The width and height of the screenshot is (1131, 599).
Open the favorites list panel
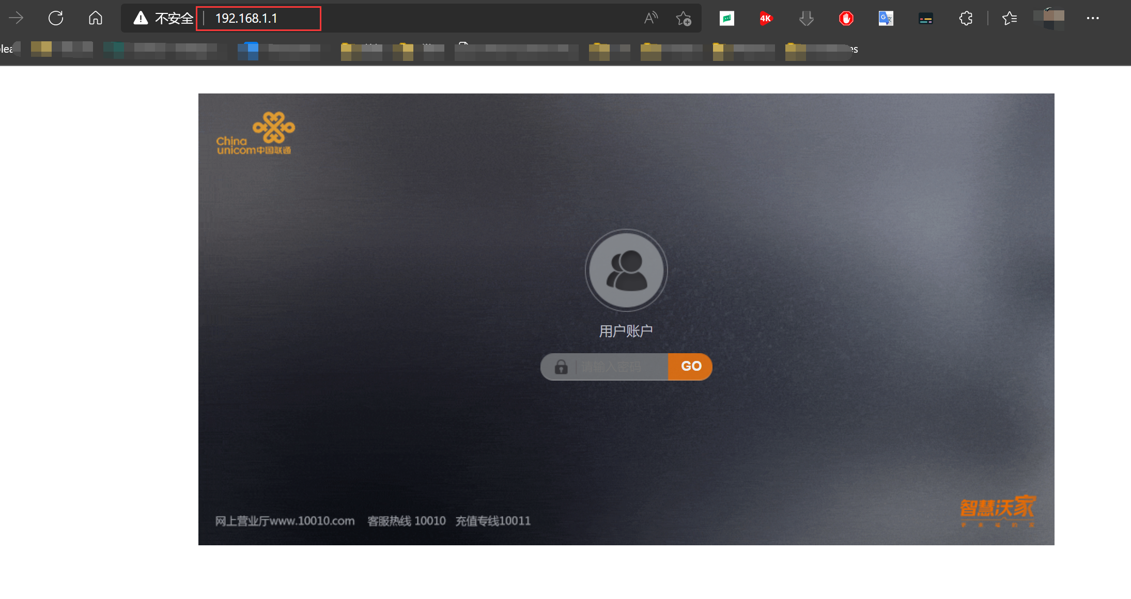[1009, 19]
